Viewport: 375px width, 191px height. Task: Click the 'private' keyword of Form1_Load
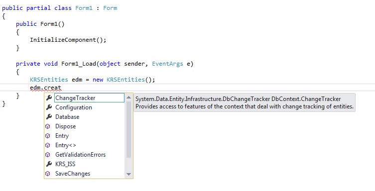28,64
